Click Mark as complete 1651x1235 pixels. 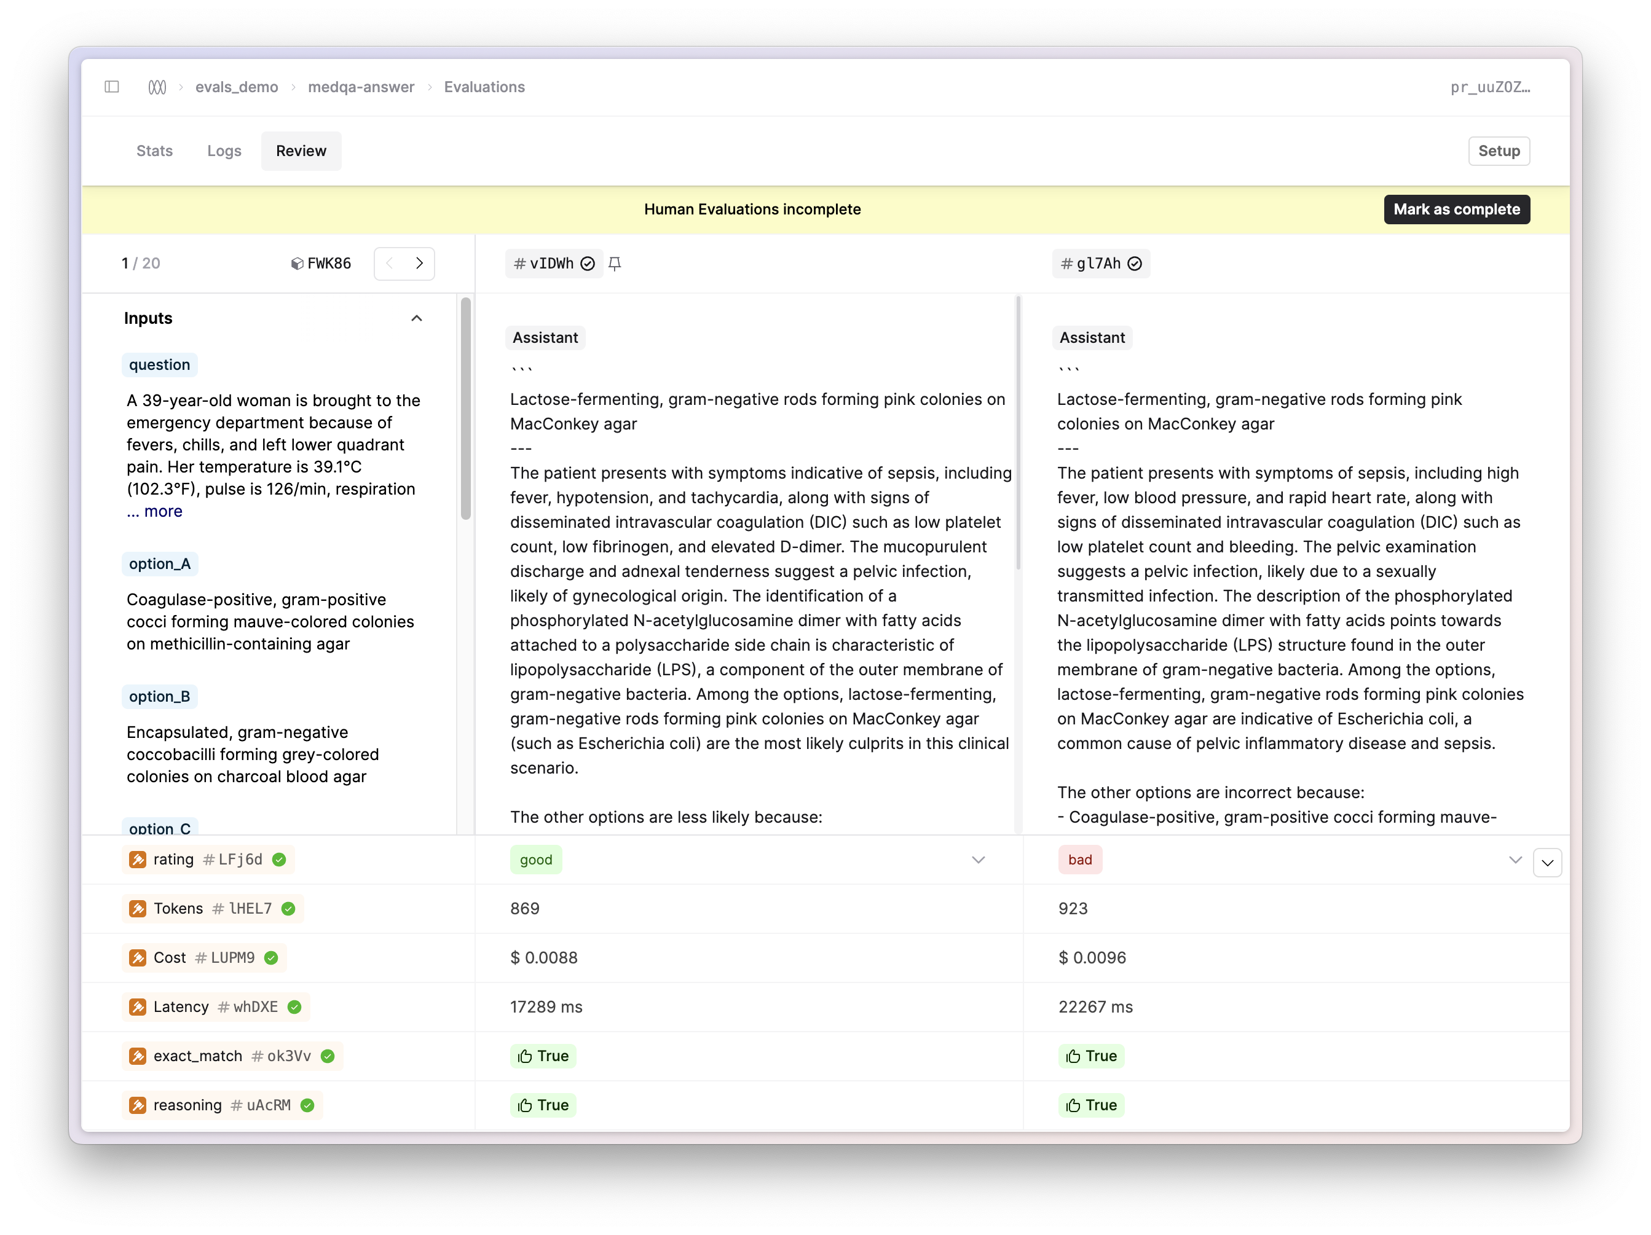tap(1456, 209)
